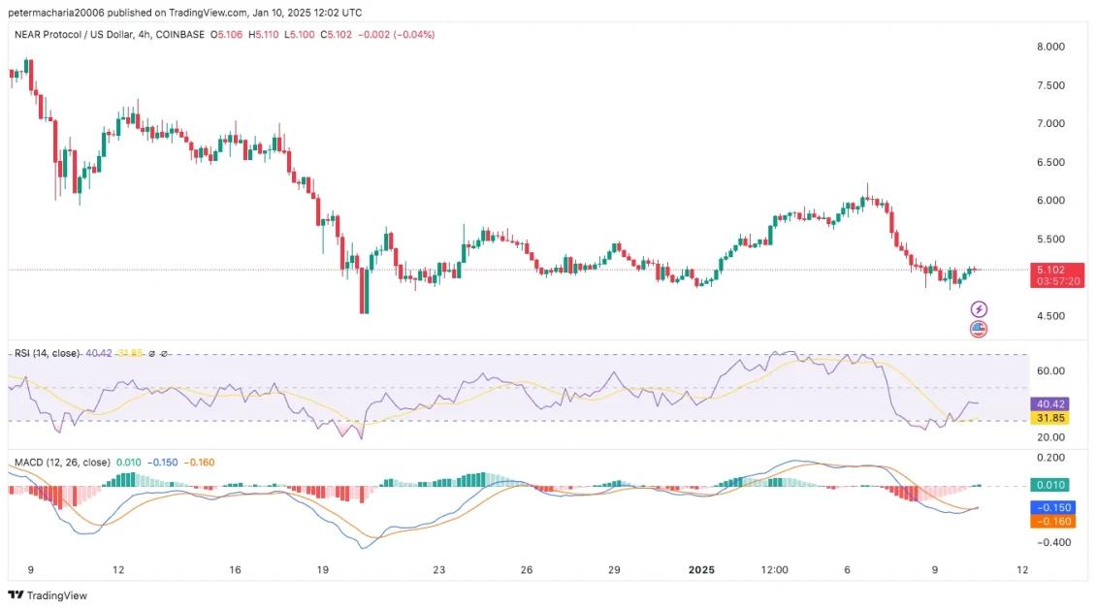Click the 0.200 MACD scale label

tap(1050, 458)
